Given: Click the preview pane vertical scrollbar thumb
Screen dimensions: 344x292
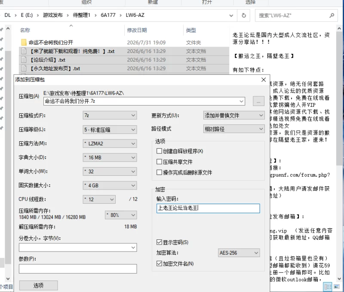Looking at the screenshot, I should click(339, 99).
